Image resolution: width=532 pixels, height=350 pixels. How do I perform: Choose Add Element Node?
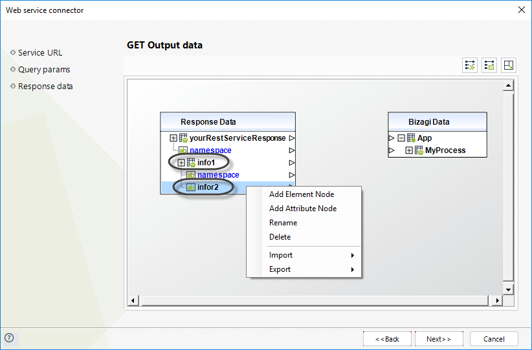[x=304, y=194]
